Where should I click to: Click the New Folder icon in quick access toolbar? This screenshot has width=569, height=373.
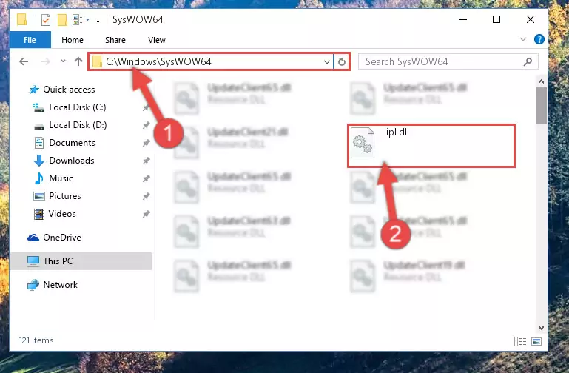(62, 19)
